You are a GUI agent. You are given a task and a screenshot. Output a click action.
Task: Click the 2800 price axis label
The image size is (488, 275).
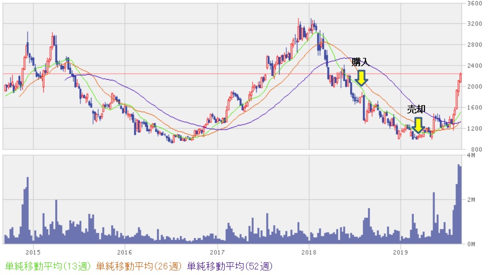[x=475, y=45]
